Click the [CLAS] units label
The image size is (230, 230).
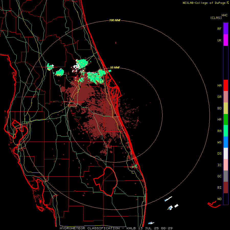click(216, 18)
